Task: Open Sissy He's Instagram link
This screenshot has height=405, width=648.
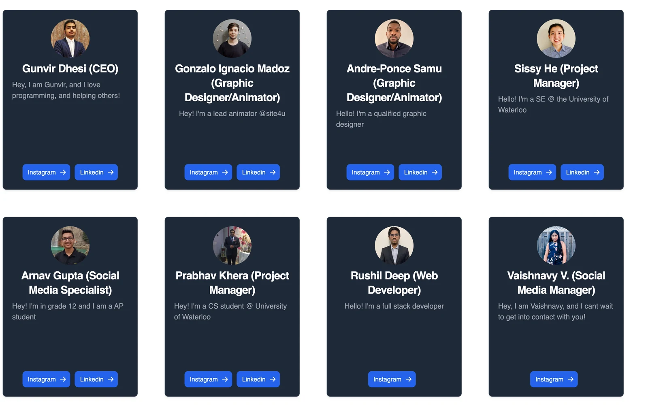Action: point(532,172)
